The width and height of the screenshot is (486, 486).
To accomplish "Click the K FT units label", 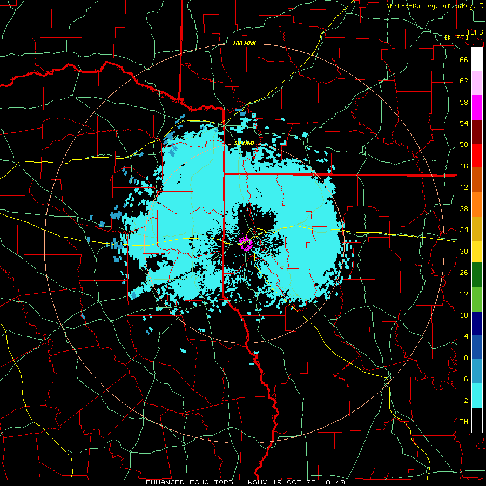I will (456, 37).
